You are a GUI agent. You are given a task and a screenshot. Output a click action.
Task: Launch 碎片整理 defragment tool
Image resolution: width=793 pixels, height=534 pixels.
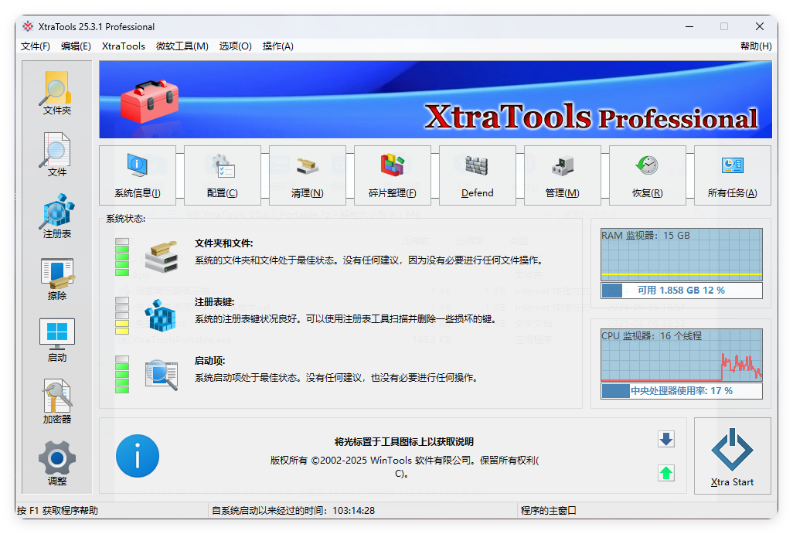click(392, 175)
